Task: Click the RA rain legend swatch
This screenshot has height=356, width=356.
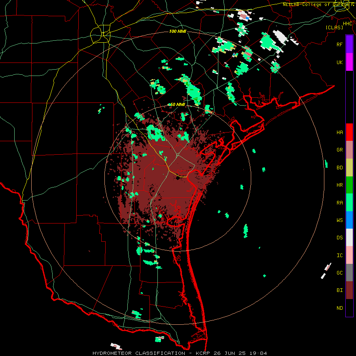Action: click(x=349, y=202)
